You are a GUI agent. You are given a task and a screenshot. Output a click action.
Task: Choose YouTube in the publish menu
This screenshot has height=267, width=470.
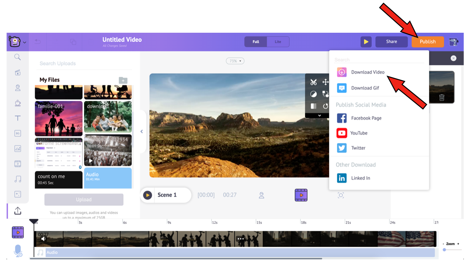[x=359, y=133]
